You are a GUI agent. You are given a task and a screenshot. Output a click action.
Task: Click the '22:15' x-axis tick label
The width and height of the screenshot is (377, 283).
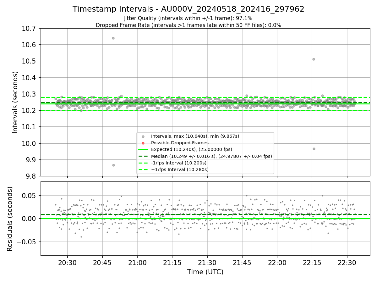(x=312, y=263)
